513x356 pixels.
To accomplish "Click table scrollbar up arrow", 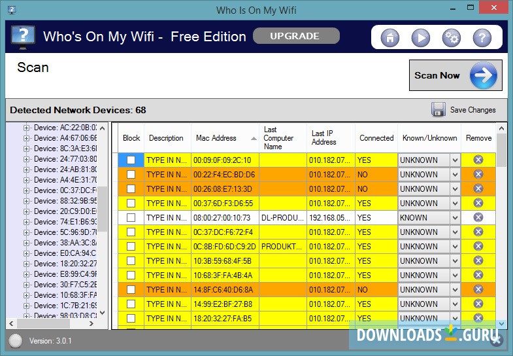I will pyautogui.click(x=501, y=129).
